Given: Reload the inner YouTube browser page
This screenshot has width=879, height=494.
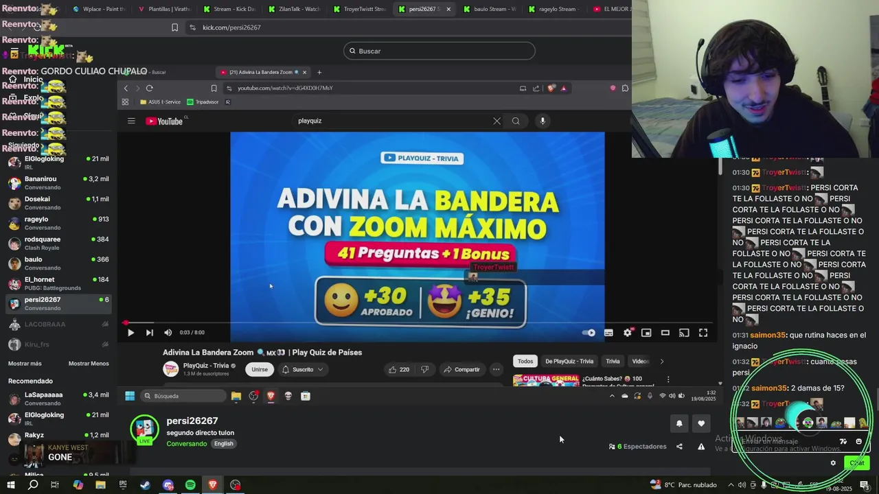Looking at the screenshot, I should coord(149,88).
